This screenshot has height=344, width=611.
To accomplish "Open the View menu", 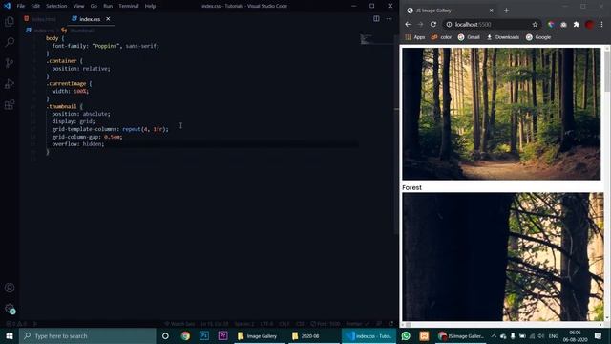I will (78, 6).
